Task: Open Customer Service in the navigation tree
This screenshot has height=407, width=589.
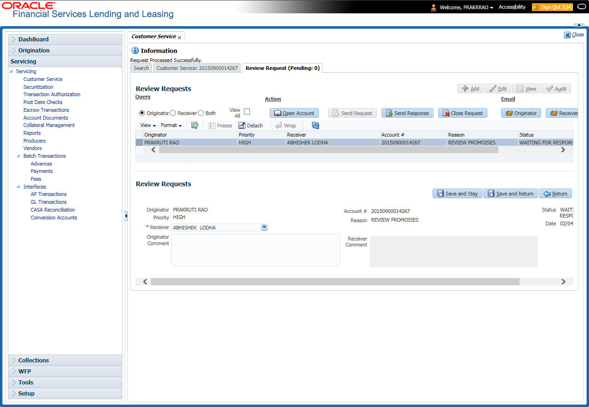Action: tap(43, 79)
